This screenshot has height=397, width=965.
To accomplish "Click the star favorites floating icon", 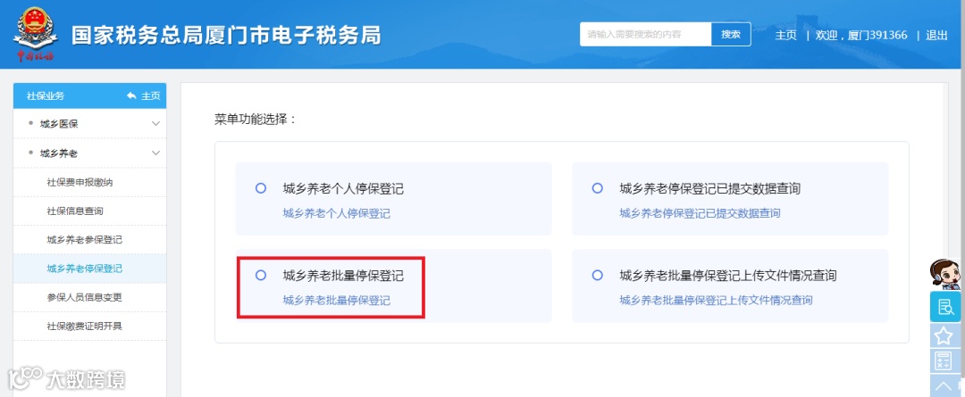I will 944,335.
